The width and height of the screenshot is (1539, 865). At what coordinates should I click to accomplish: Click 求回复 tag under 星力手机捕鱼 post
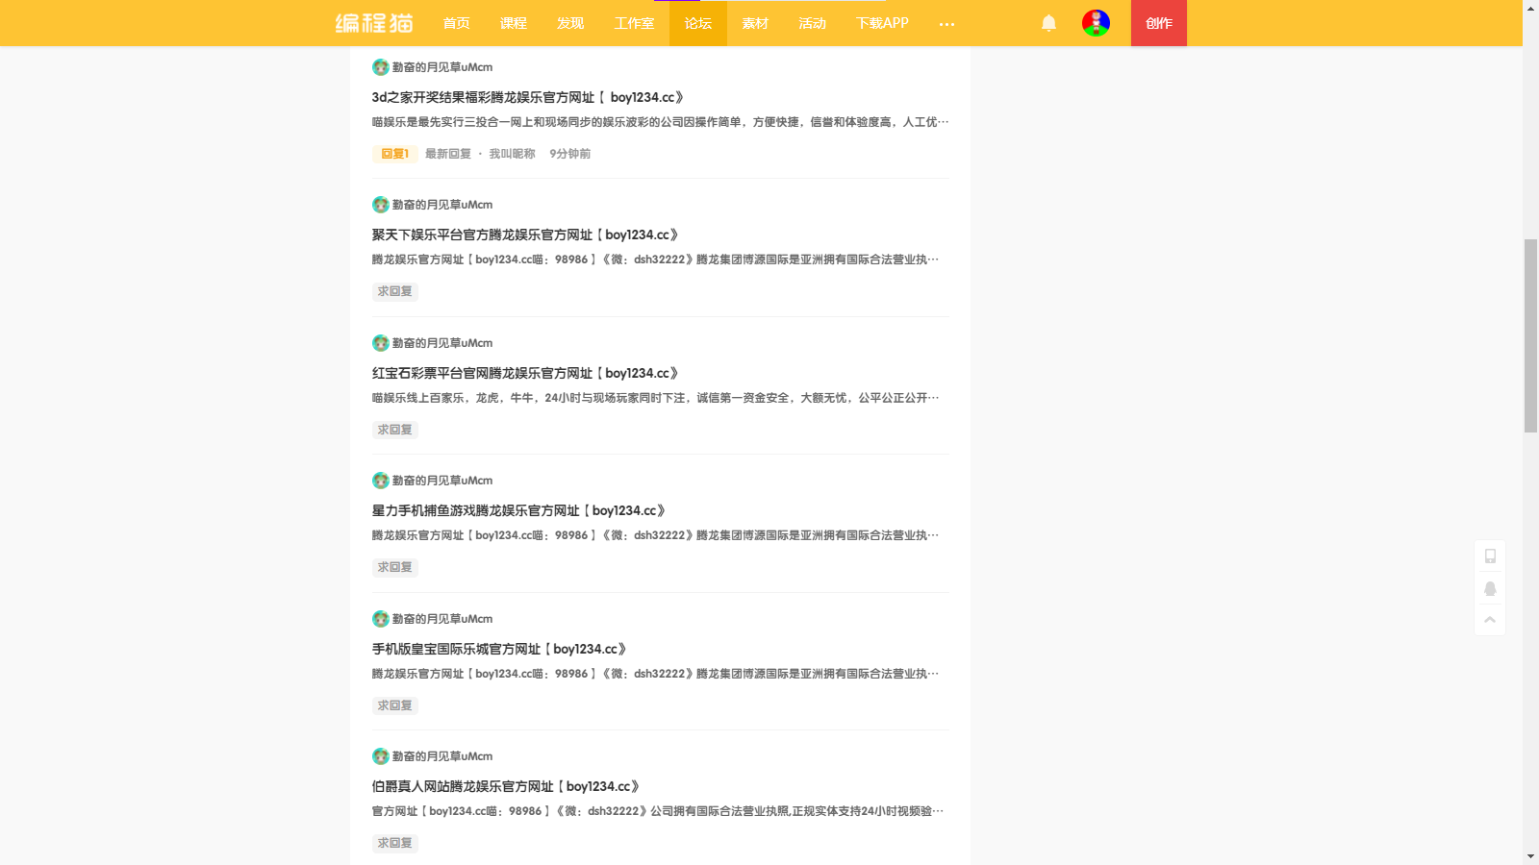pos(394,567)
